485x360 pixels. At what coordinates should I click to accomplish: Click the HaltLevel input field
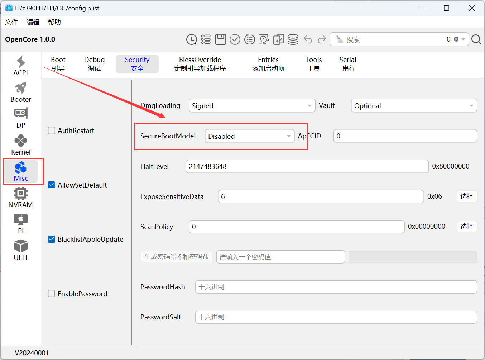[x=307, y=166]
